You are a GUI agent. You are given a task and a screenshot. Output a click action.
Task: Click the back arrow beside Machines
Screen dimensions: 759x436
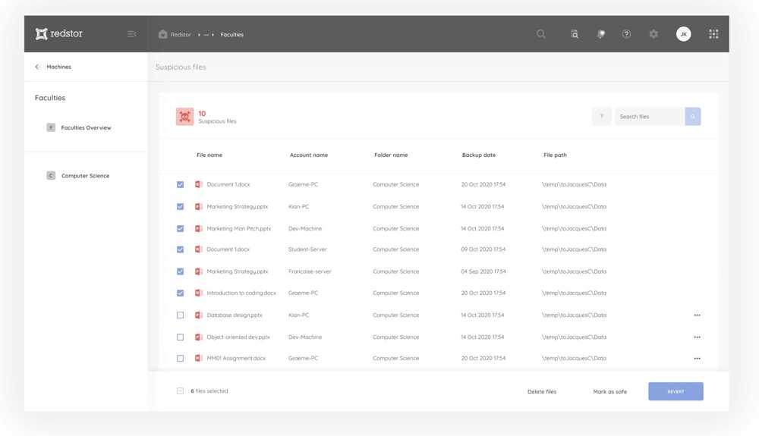(x=37, y=67)
